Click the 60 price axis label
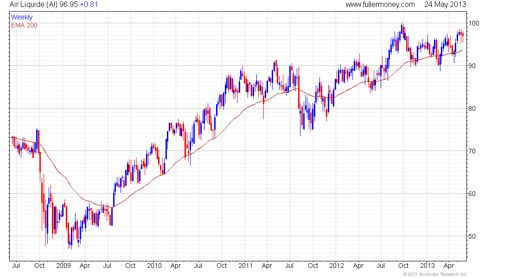510x278 pixels. (x=472, y=194)
